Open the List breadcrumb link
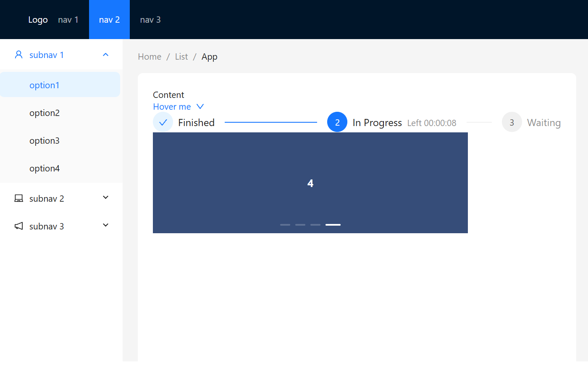This screenshot has height=366, width=588. pyautogui.click(x=181, y=57)
